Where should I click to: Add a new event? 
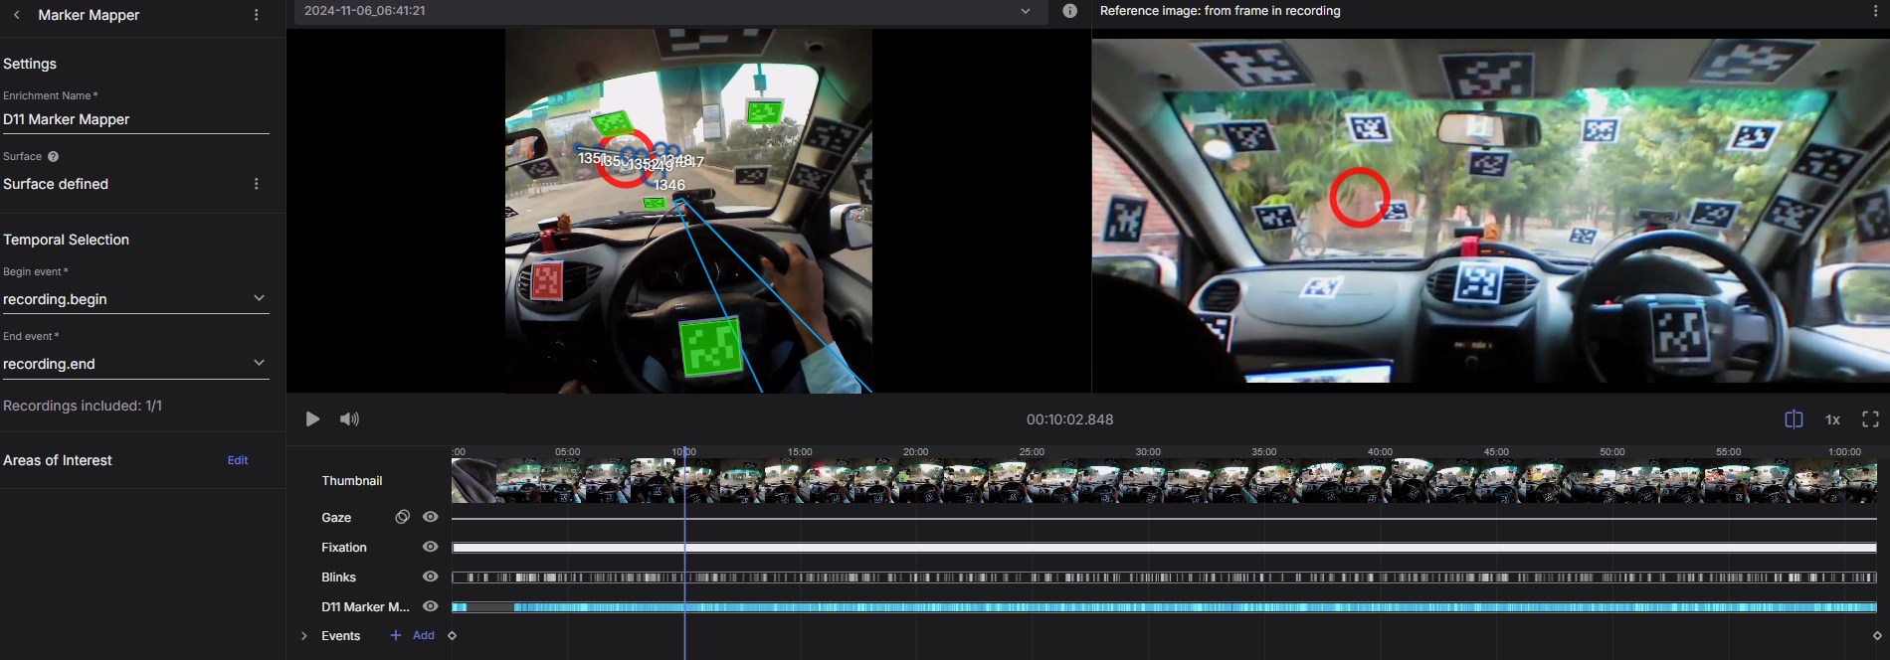[413, 635]
